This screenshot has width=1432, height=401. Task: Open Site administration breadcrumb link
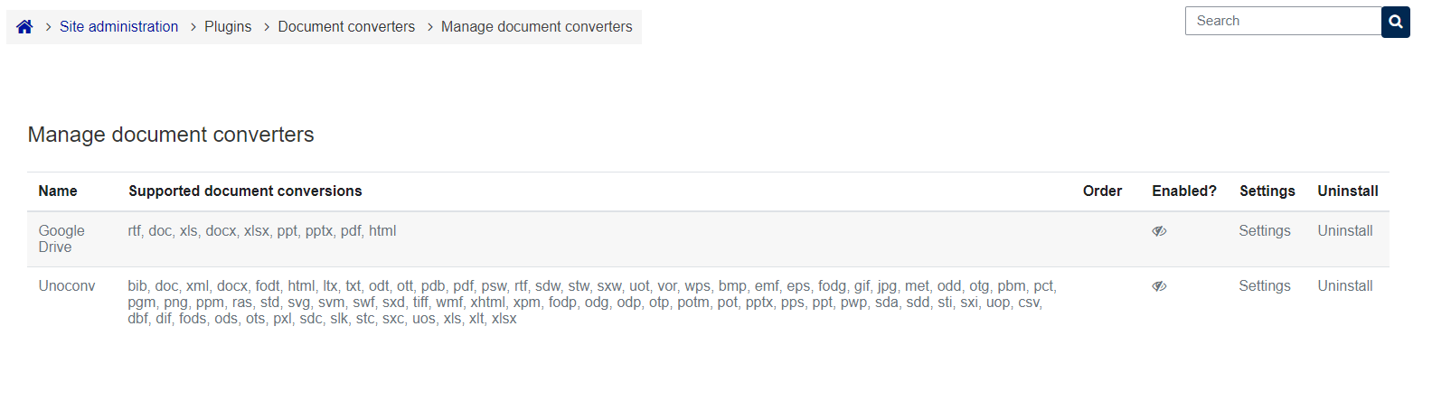[119, 27]
